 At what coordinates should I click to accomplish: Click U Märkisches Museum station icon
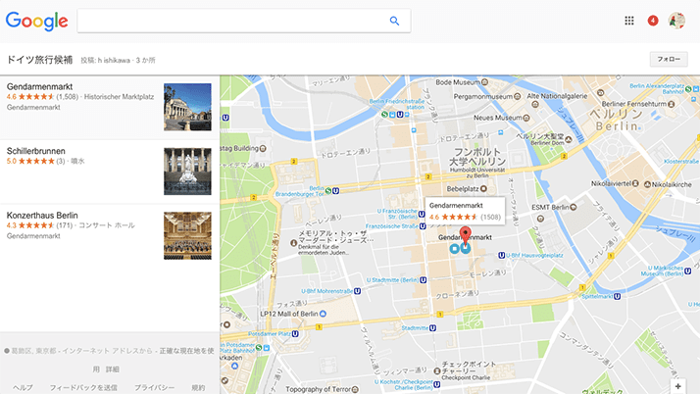[x=688, y=271]
